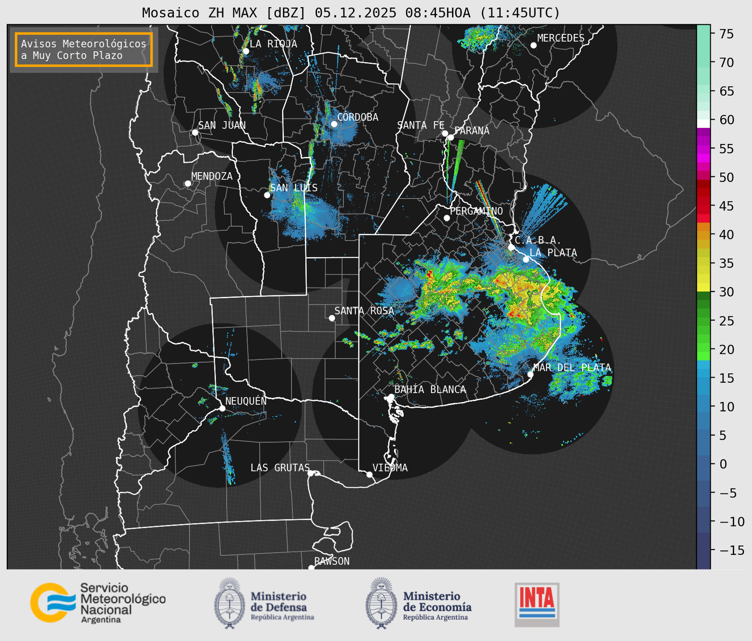Click the LAS GRUTAS label text

280,468
